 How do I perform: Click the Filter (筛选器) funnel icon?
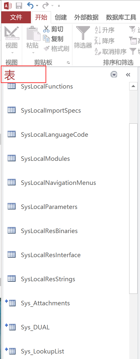pos(83,33)
